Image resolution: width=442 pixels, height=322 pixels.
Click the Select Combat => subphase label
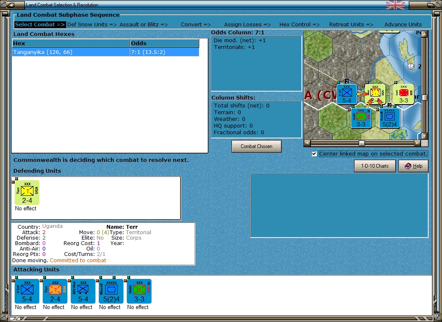coord(40,25)
